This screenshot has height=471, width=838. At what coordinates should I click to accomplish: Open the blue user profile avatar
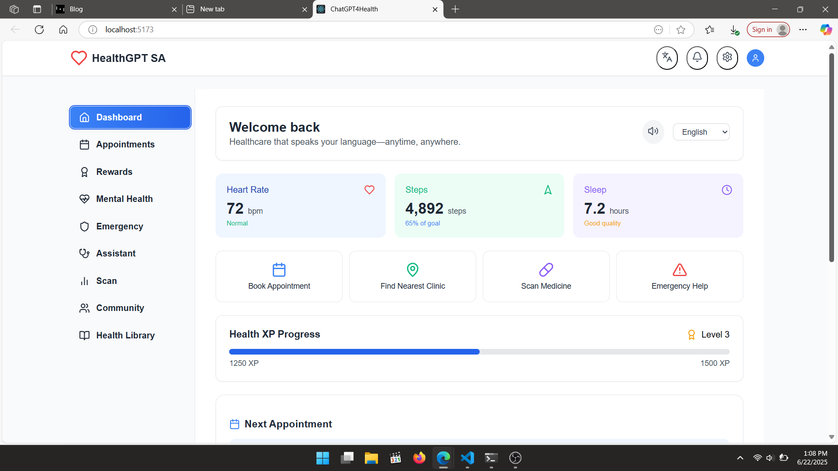click(x=756, y=58)
